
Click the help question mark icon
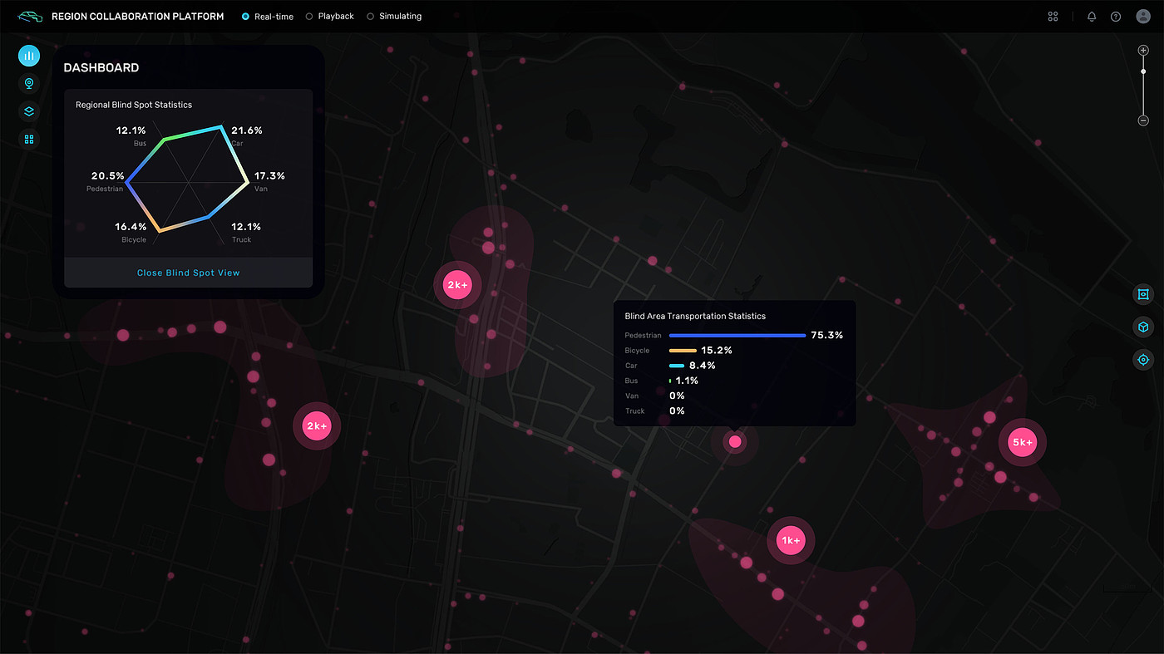pyautogui.click(x=1116, y=17)
